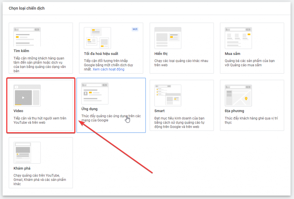Screen dimensions: 294x199
Task: Click the Khám phá campaign illustration icon
Action: click(27, 153)
